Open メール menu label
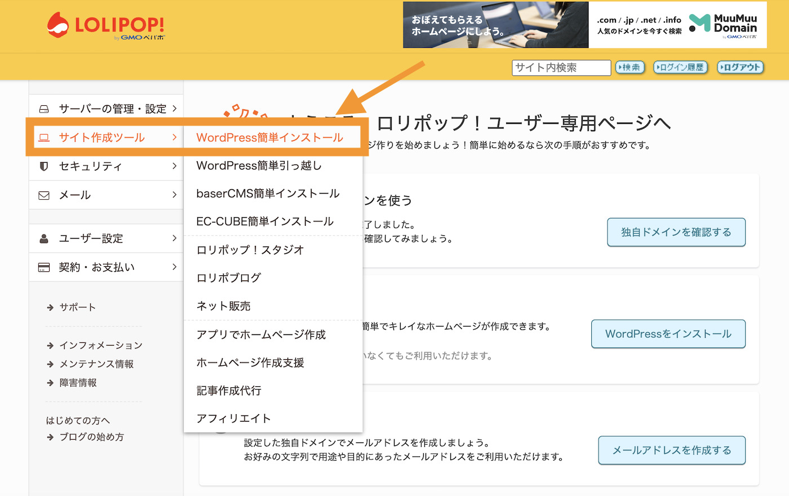Screen dimensions: 789x496 click(75, 195)
